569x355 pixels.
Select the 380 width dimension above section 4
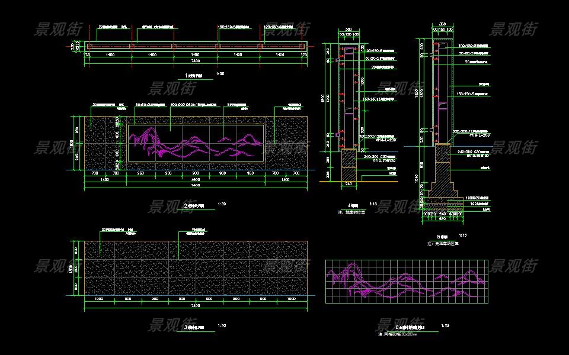[349, 28]
